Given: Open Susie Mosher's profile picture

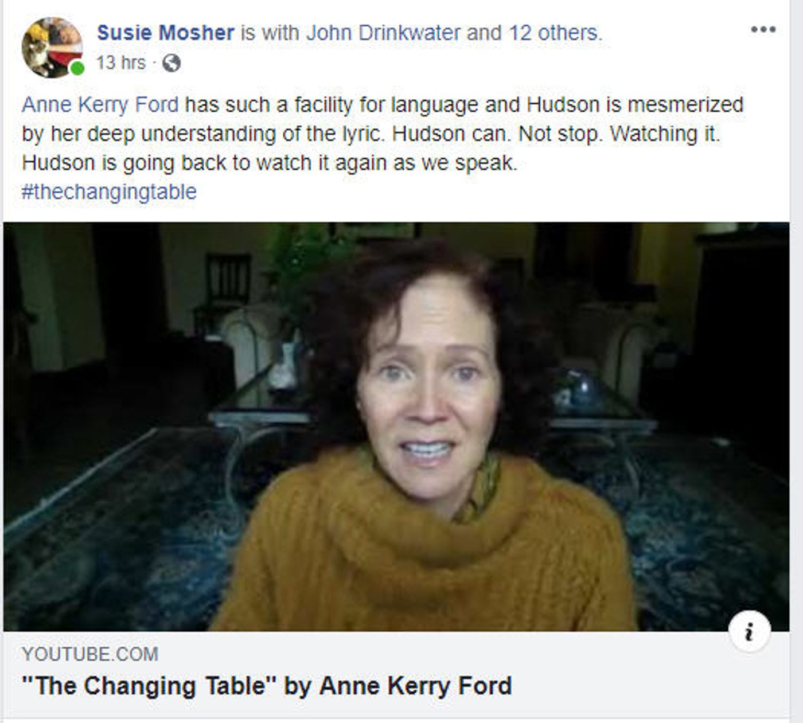Looking at the screenshot, I should [52, 47].
